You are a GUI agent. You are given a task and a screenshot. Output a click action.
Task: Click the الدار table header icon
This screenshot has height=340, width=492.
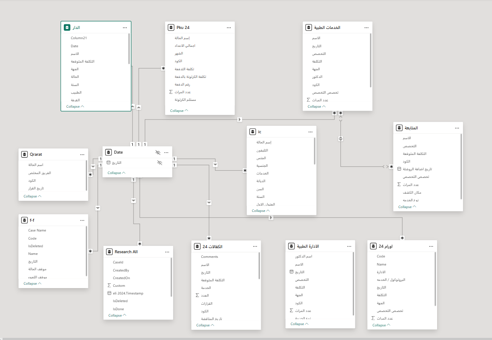67,27
